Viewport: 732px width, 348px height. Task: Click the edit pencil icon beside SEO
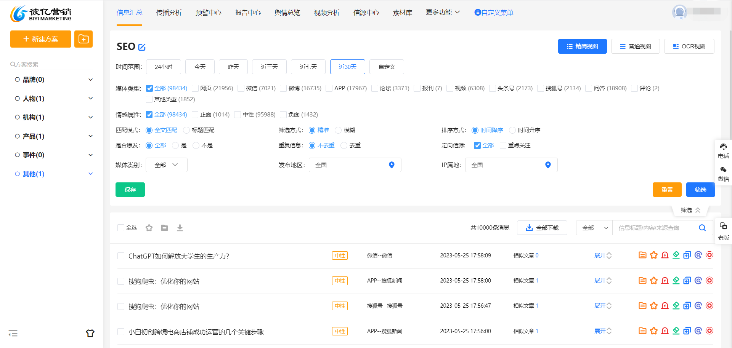[142, 47]
